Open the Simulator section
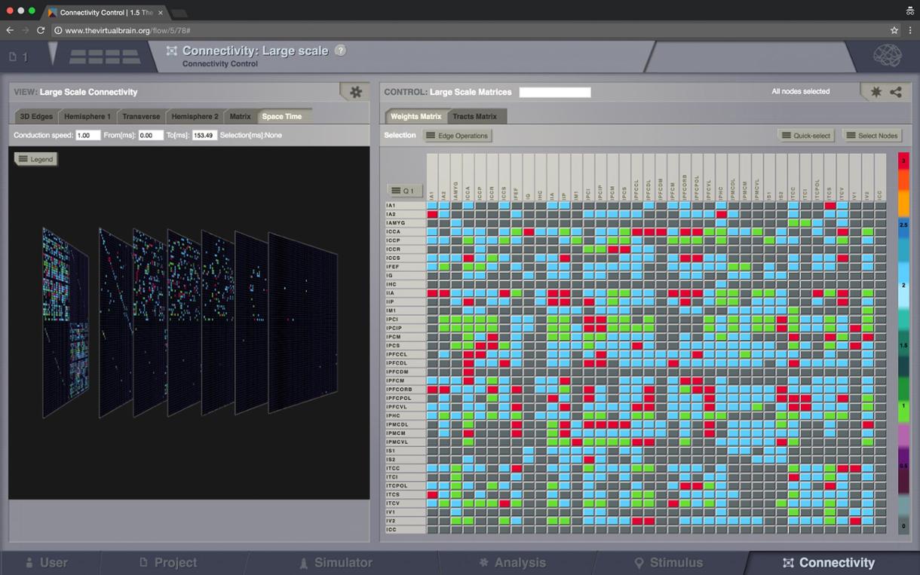 pos(336,563)
